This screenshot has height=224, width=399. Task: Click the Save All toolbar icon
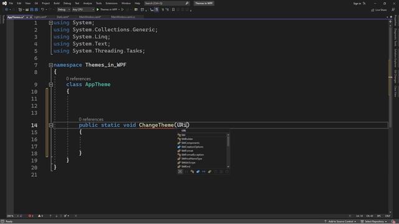coord(36,10)
